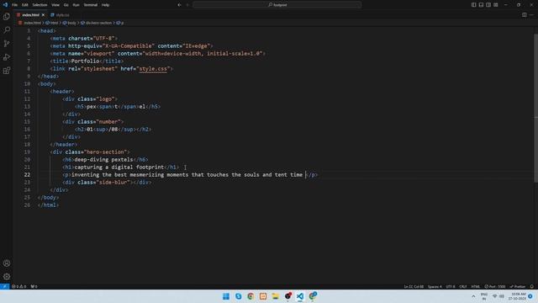This screenshot has height=303, width=538.
Task: Open the ENG language indicator in tray
Action: 484,296
